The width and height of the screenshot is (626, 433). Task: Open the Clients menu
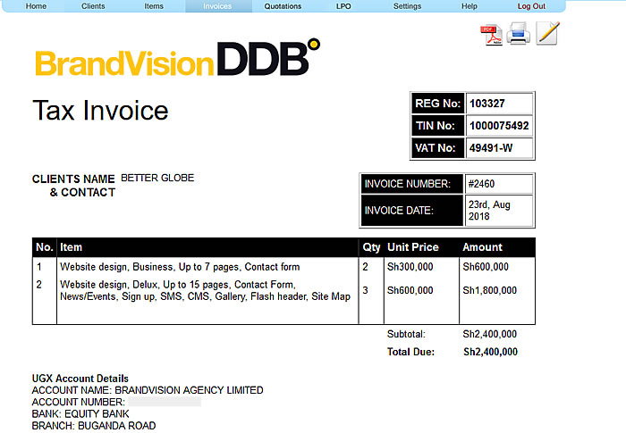point(93,6)
